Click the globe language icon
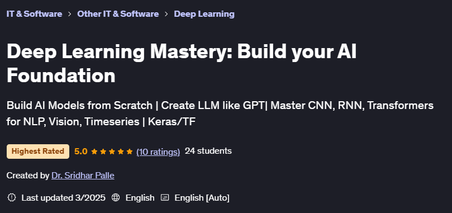The height and width of the screenshot is (213, 452). point(116,197)
